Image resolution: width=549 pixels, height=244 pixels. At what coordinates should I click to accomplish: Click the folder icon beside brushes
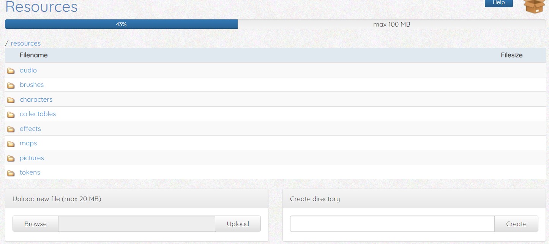[11, 85]
